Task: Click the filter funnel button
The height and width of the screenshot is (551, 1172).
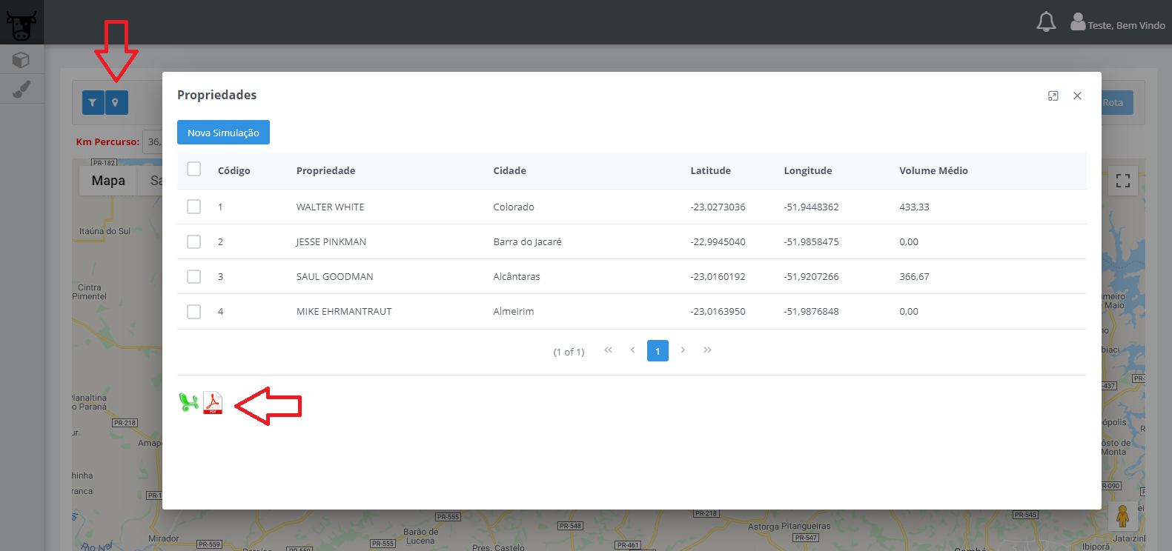Action: coord(93,102)
